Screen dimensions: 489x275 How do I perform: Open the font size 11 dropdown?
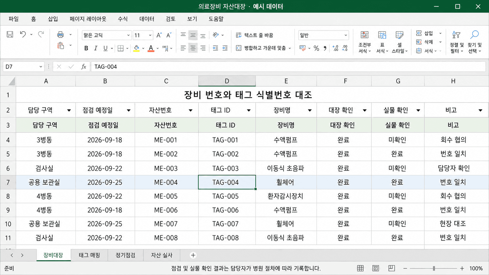pyautogui.click(x=150, y=35)
